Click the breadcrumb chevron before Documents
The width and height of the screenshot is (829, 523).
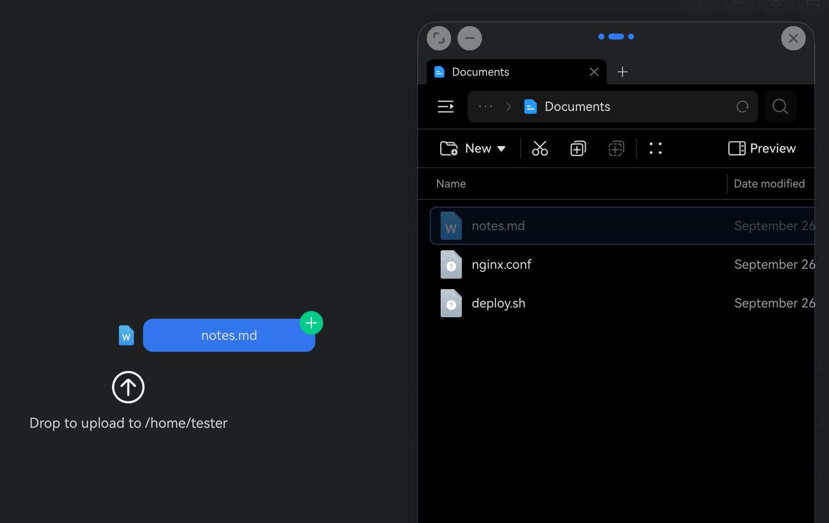[x=509, y=107]
